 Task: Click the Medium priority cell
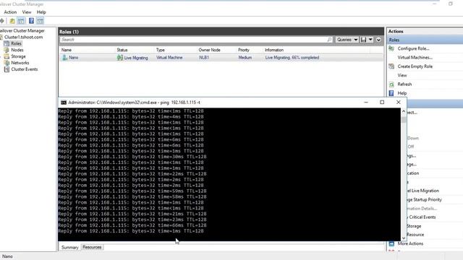tap(245, 58)
